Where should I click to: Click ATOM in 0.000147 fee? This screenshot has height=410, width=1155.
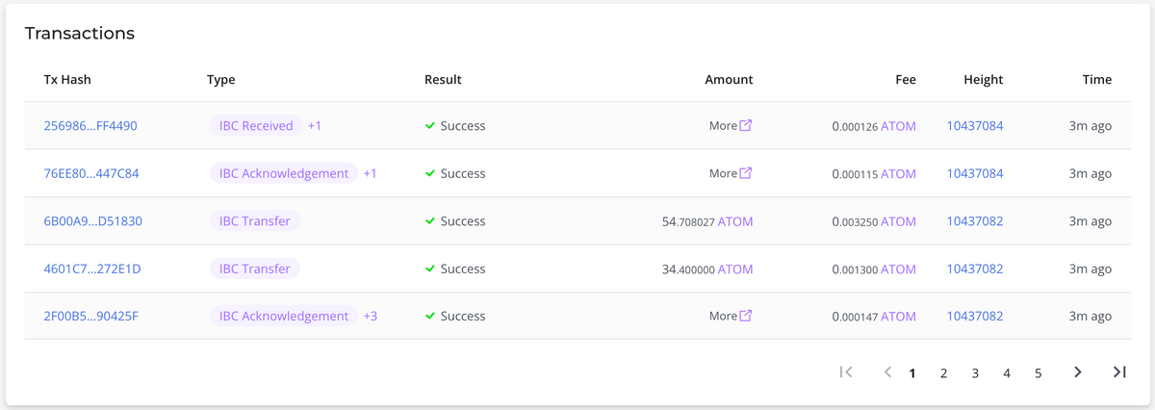click(899, 317)
